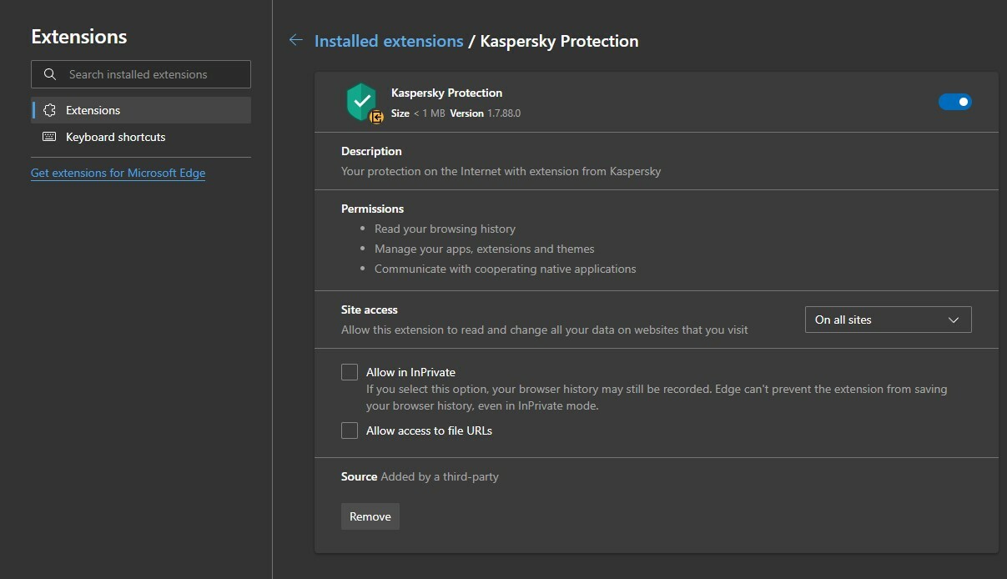Click the orange third-party badge icon
Screen dimensions: 1007x579
tap(376, 117)
